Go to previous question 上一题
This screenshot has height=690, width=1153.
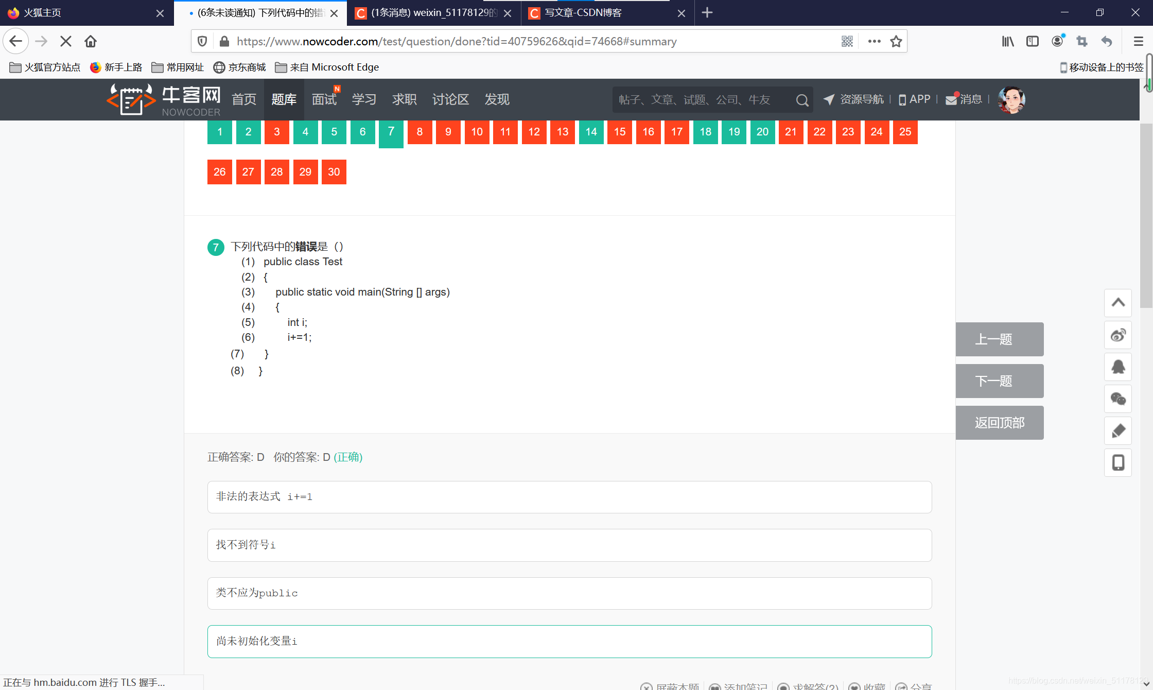[x=1000, y=339]
